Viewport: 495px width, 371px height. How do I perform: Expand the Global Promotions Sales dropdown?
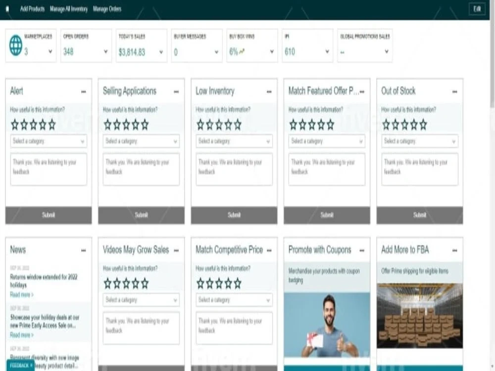(x=387, y=51)
